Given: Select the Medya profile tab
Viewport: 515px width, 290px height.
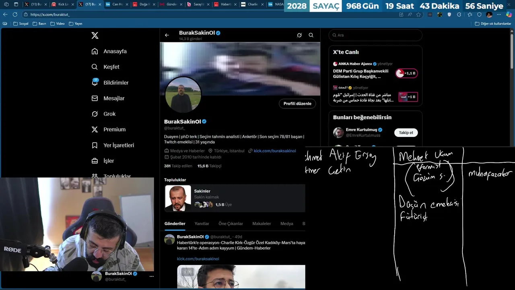Looking at the screenshot, I should click(287, 224).
